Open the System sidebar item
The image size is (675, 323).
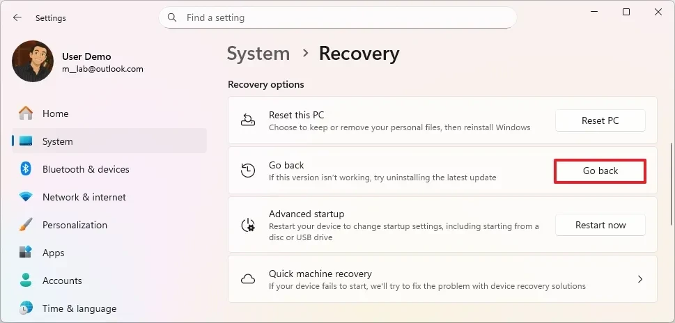pos(57,141)
